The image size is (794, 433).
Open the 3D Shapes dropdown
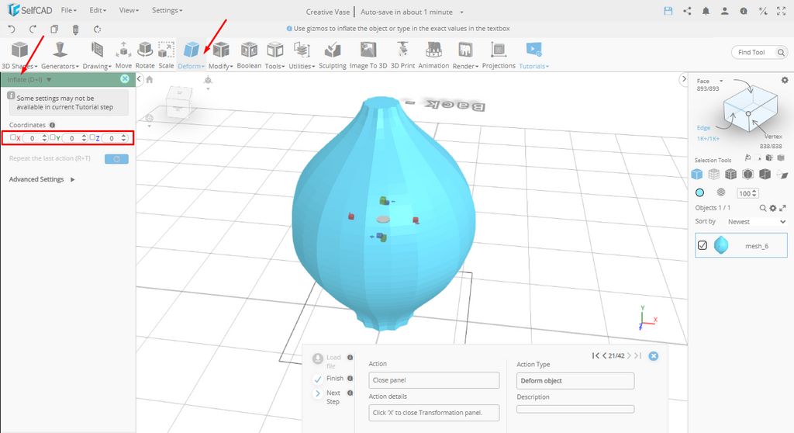(x=19, y=55)
